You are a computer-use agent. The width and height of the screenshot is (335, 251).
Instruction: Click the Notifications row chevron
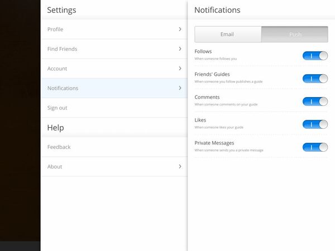(180, 88)
